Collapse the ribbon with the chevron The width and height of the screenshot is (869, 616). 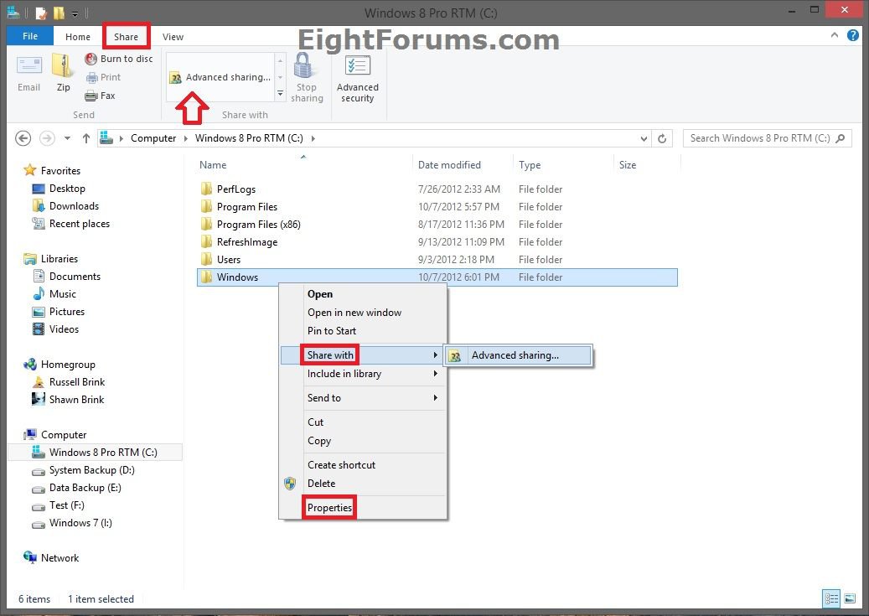pos(834,35)
